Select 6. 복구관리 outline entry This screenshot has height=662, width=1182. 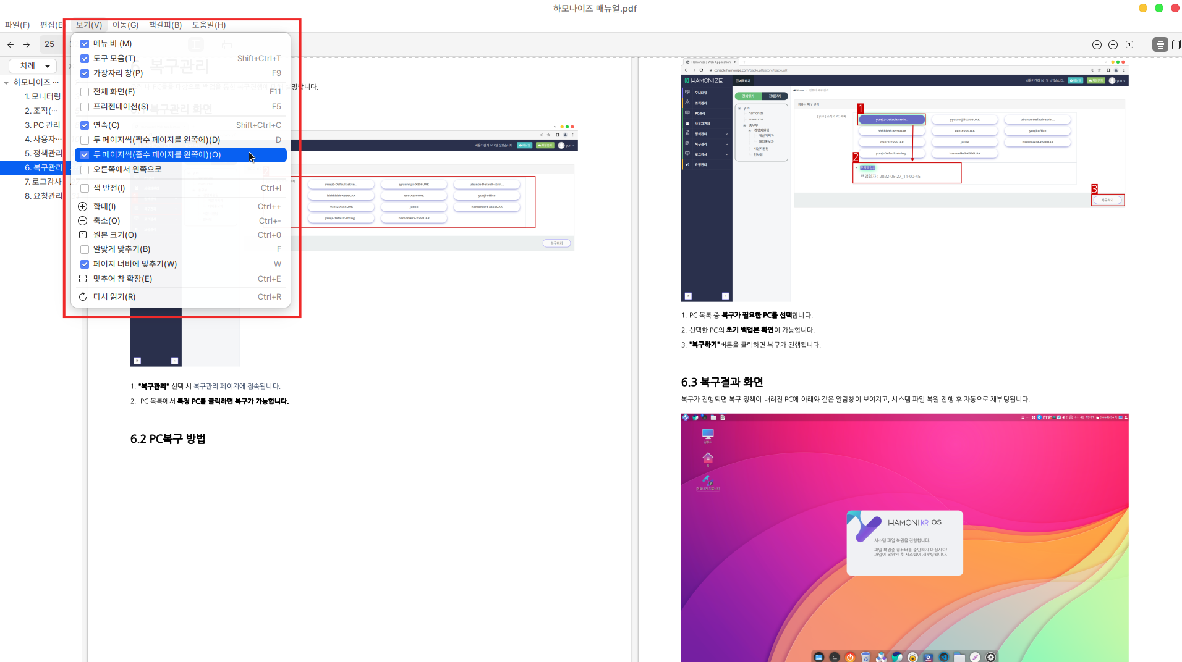point(43,167)
